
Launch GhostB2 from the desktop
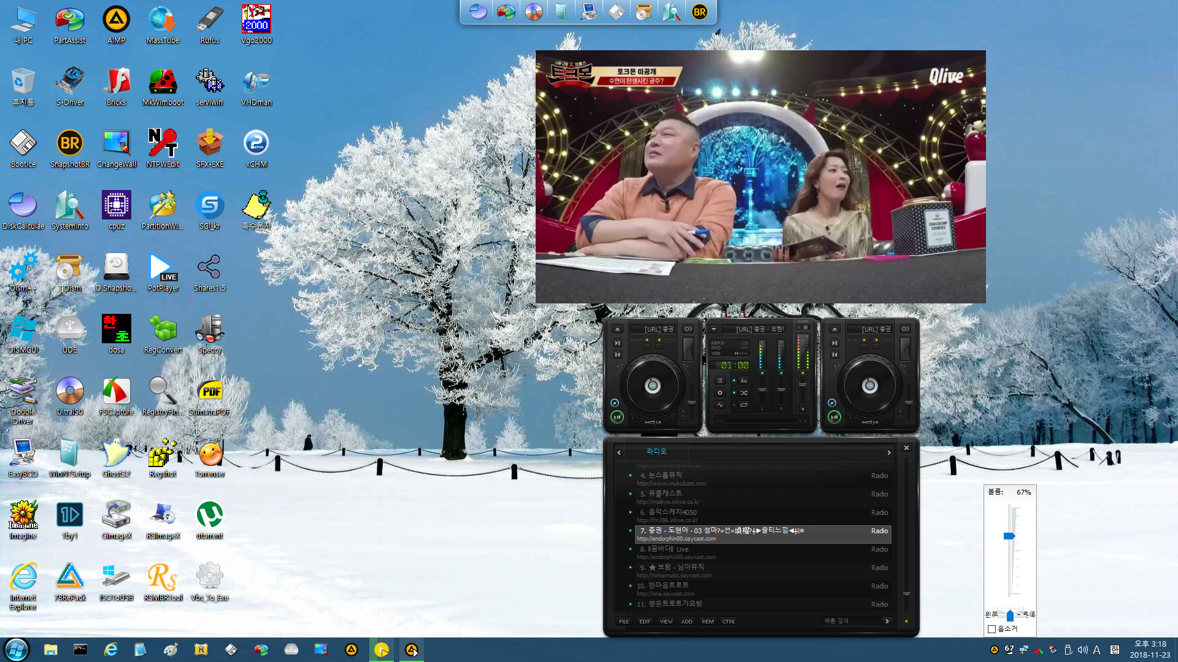coord(116,458)
